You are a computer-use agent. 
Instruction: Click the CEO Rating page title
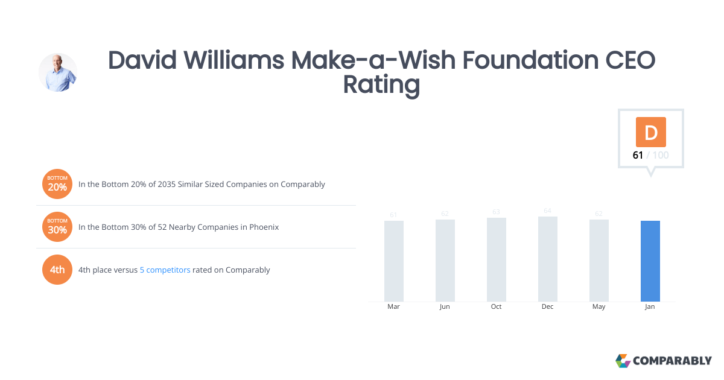pos(381,72)
